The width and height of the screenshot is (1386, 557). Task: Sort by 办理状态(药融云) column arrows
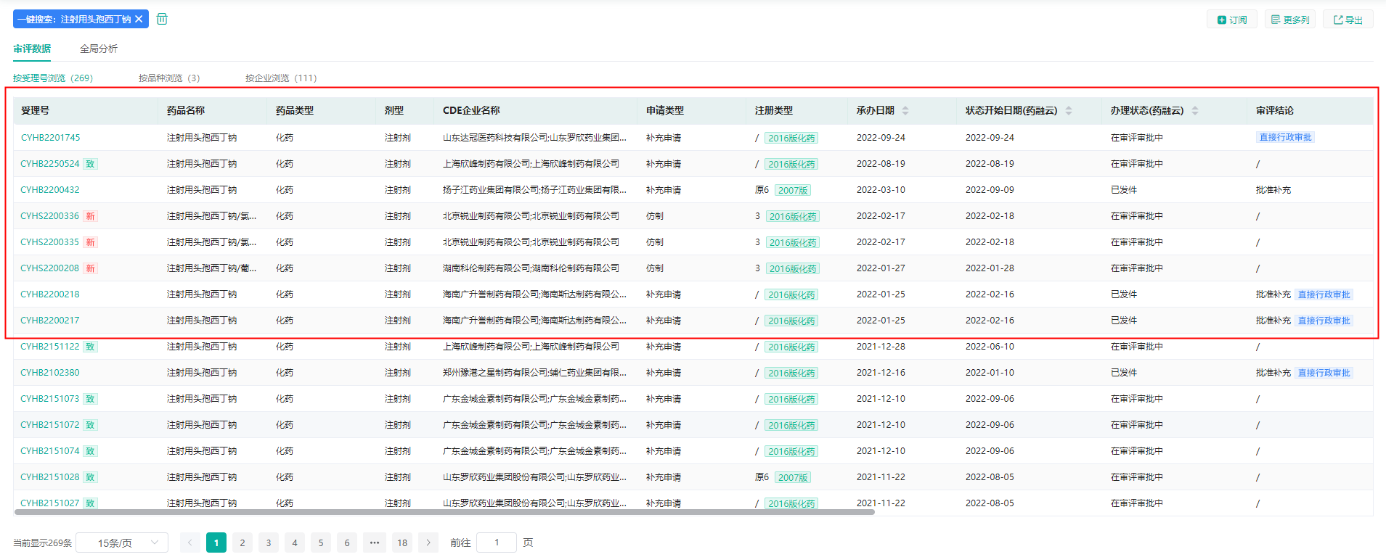1195,110
